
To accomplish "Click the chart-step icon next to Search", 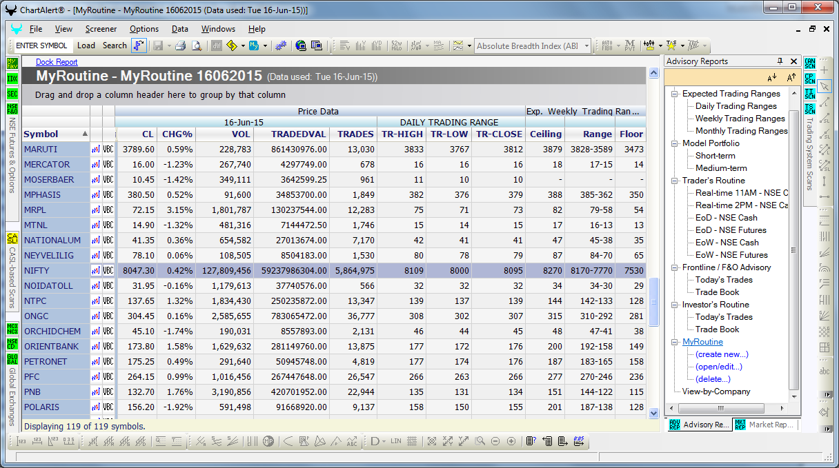I will coord(139,45).
